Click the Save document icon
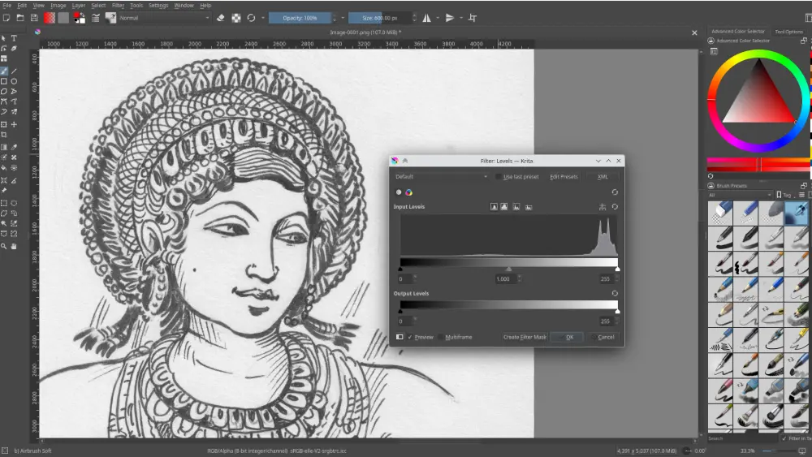Image resolution: width=812 pixels, height=457 pixels. (x=34, y=18)
